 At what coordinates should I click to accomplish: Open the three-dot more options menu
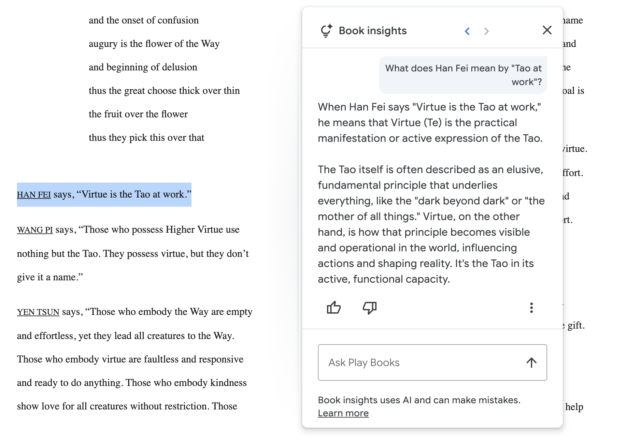coord(531,308)
